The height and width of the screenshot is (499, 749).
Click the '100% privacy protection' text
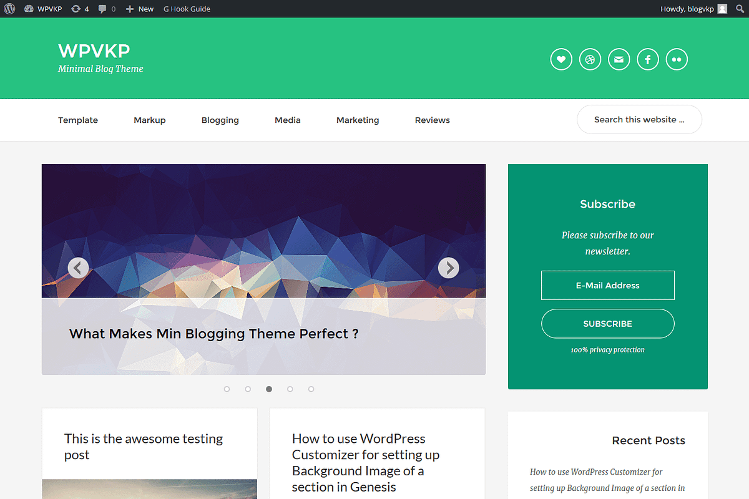(607, 350)
